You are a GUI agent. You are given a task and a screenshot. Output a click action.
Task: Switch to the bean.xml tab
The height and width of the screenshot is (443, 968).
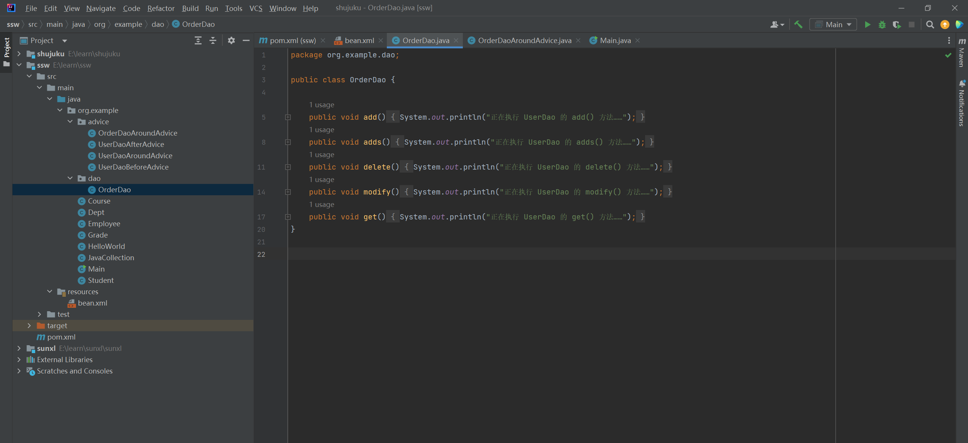click(359, 40)
